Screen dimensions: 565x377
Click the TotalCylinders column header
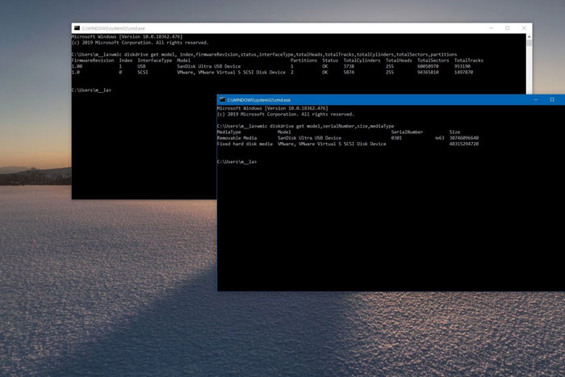[362, 60]
